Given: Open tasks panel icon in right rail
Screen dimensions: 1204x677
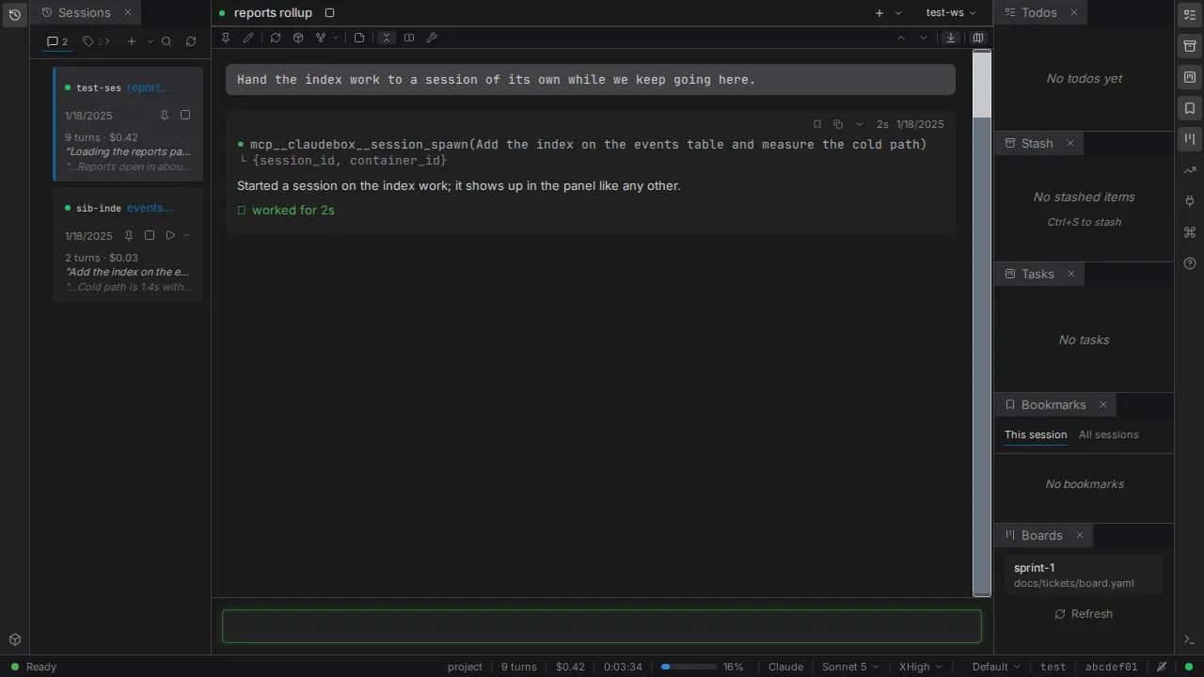Looking at the screenshot, I should [1190, 77].
